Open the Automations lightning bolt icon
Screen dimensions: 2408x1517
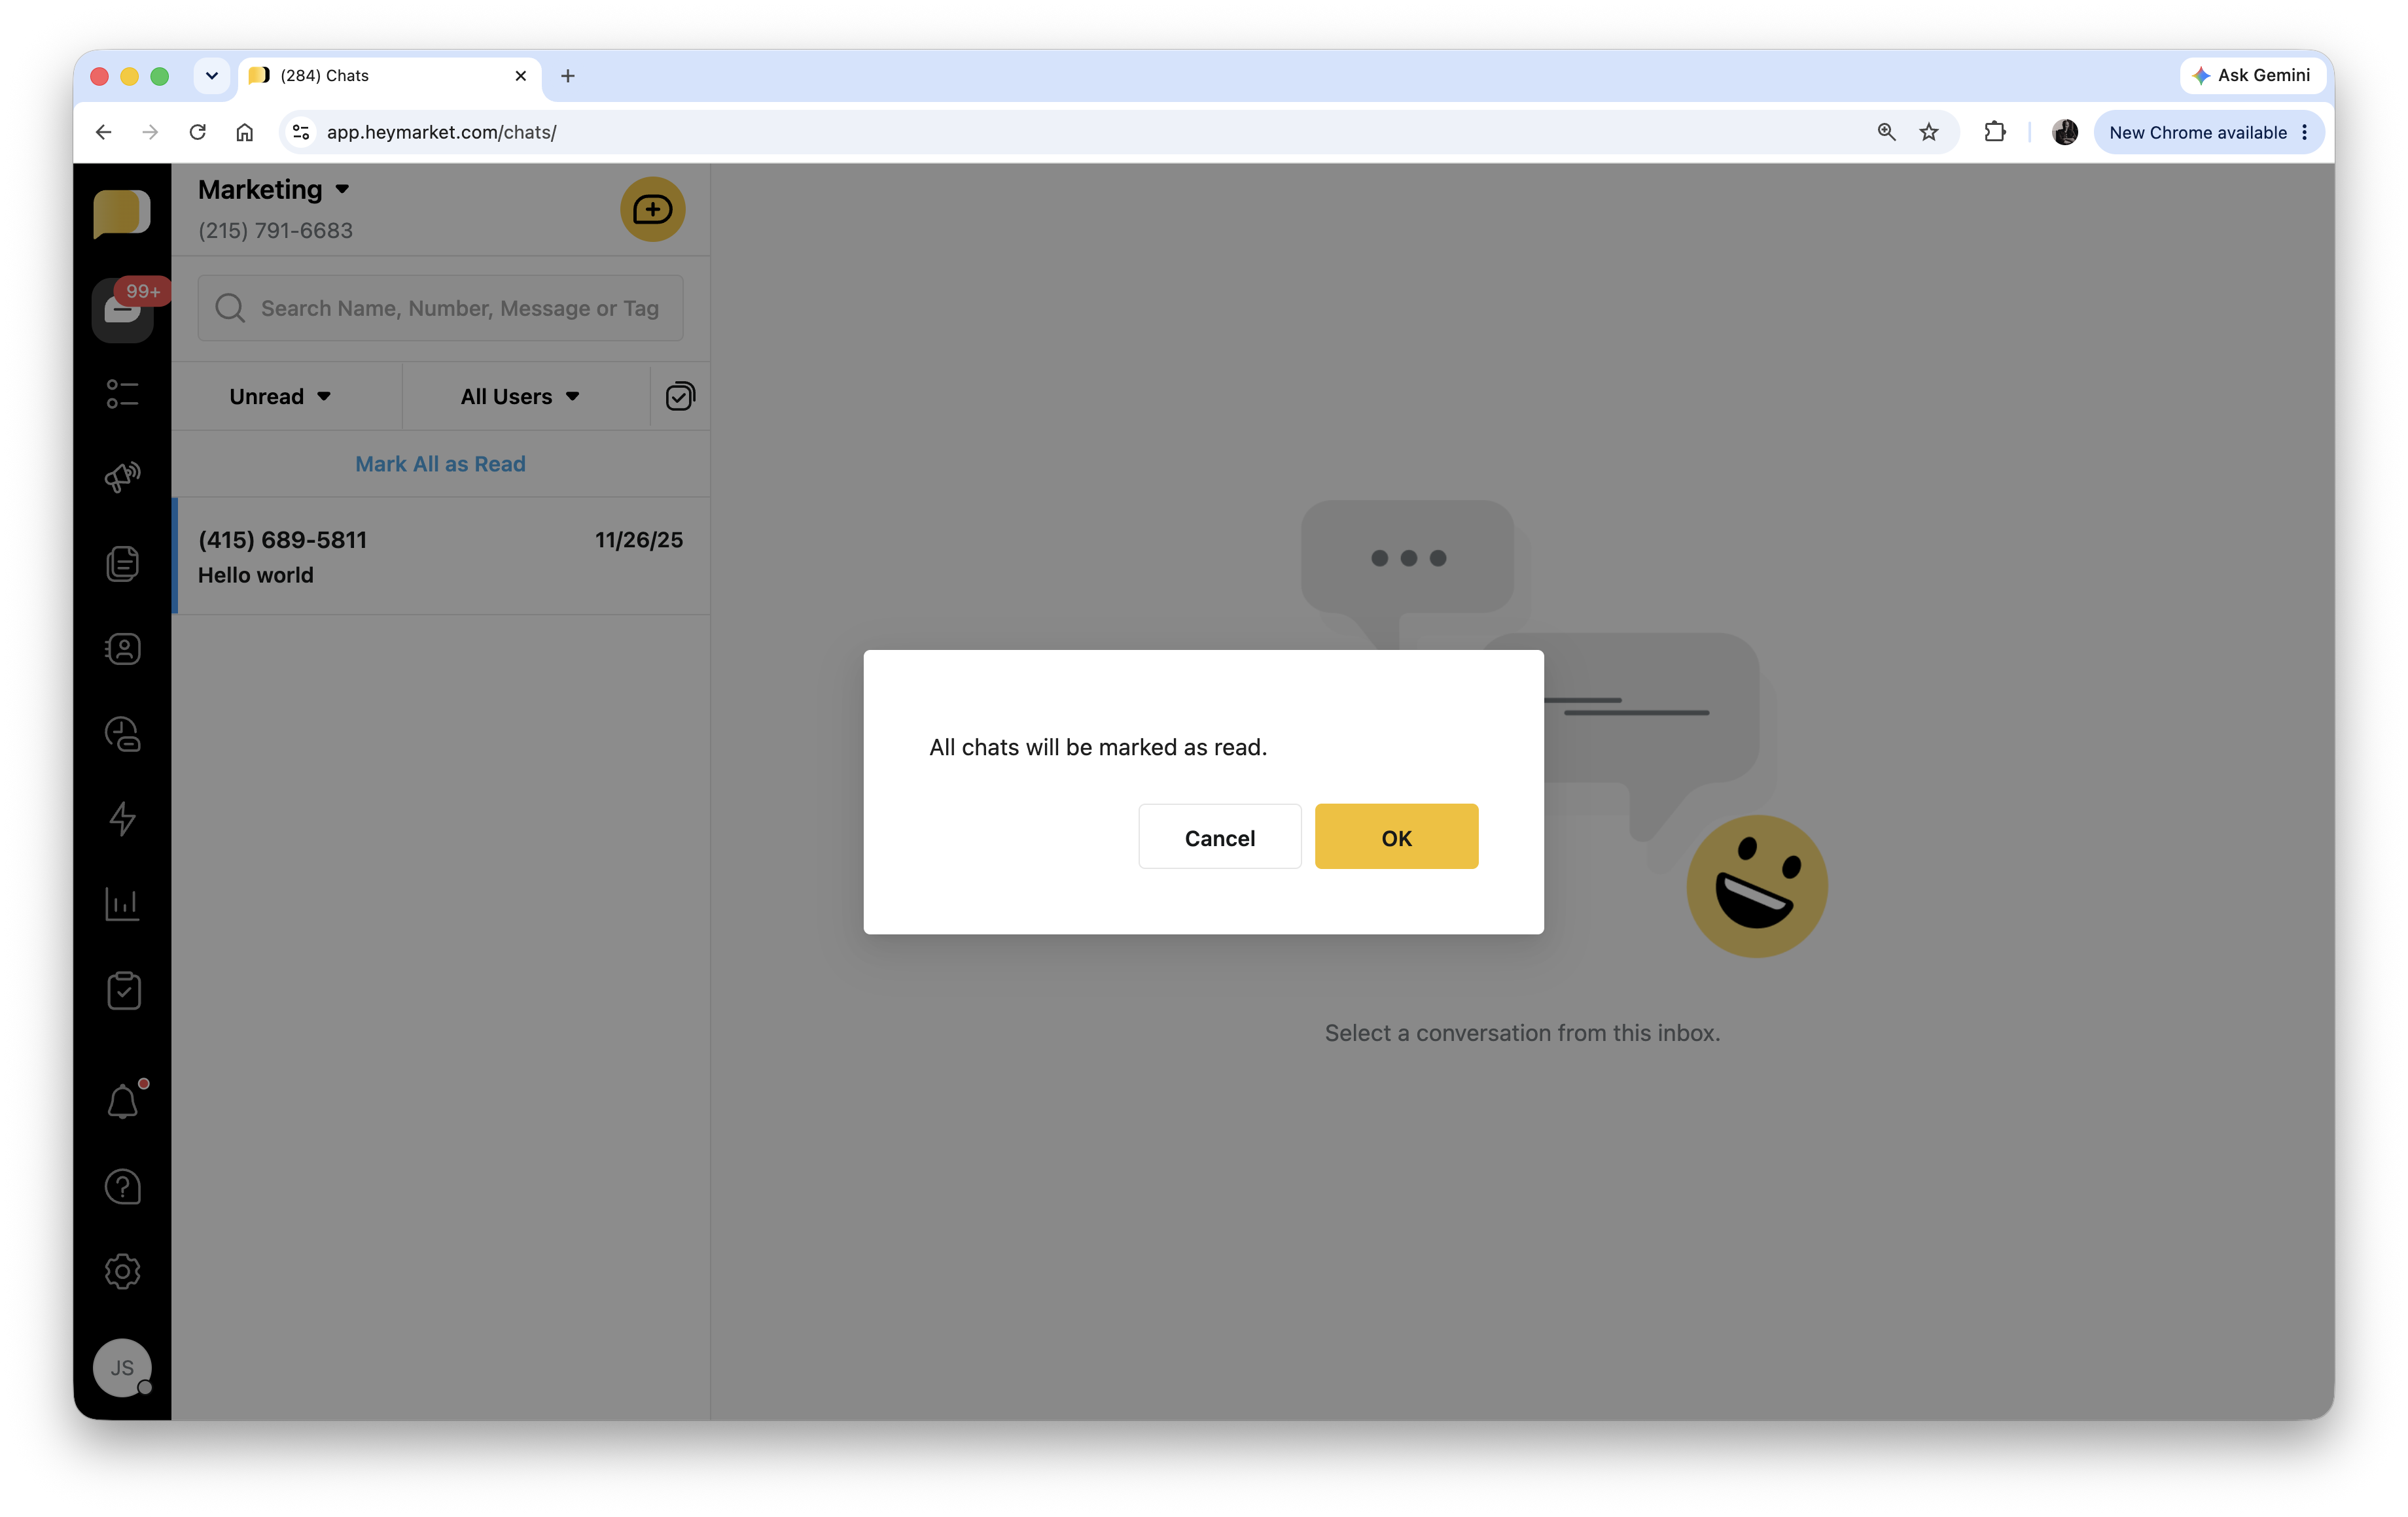tap(122, 819)
